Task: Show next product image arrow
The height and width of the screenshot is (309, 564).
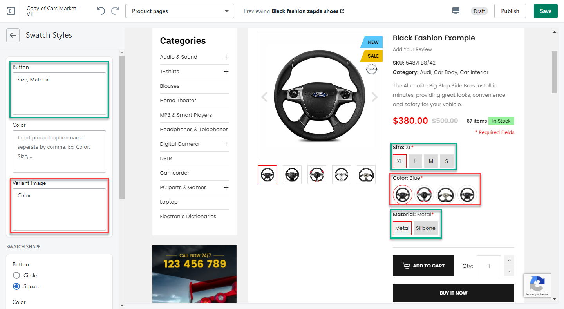Action: click(375, 97)
